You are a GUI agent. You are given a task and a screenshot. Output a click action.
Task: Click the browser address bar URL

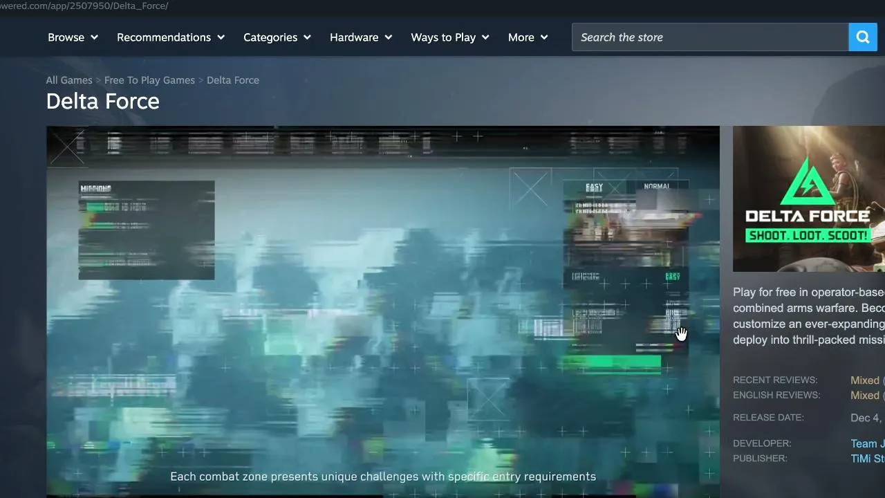tap(84, 6)
